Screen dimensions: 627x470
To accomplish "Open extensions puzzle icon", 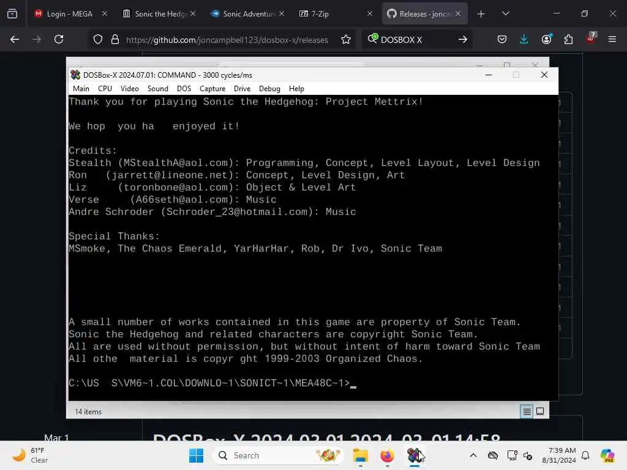I will (x=568, y=40).
